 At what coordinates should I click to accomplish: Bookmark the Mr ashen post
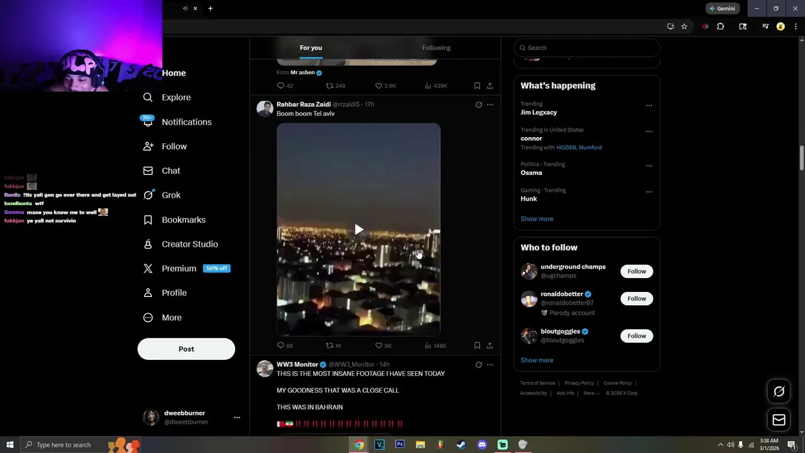477,86
